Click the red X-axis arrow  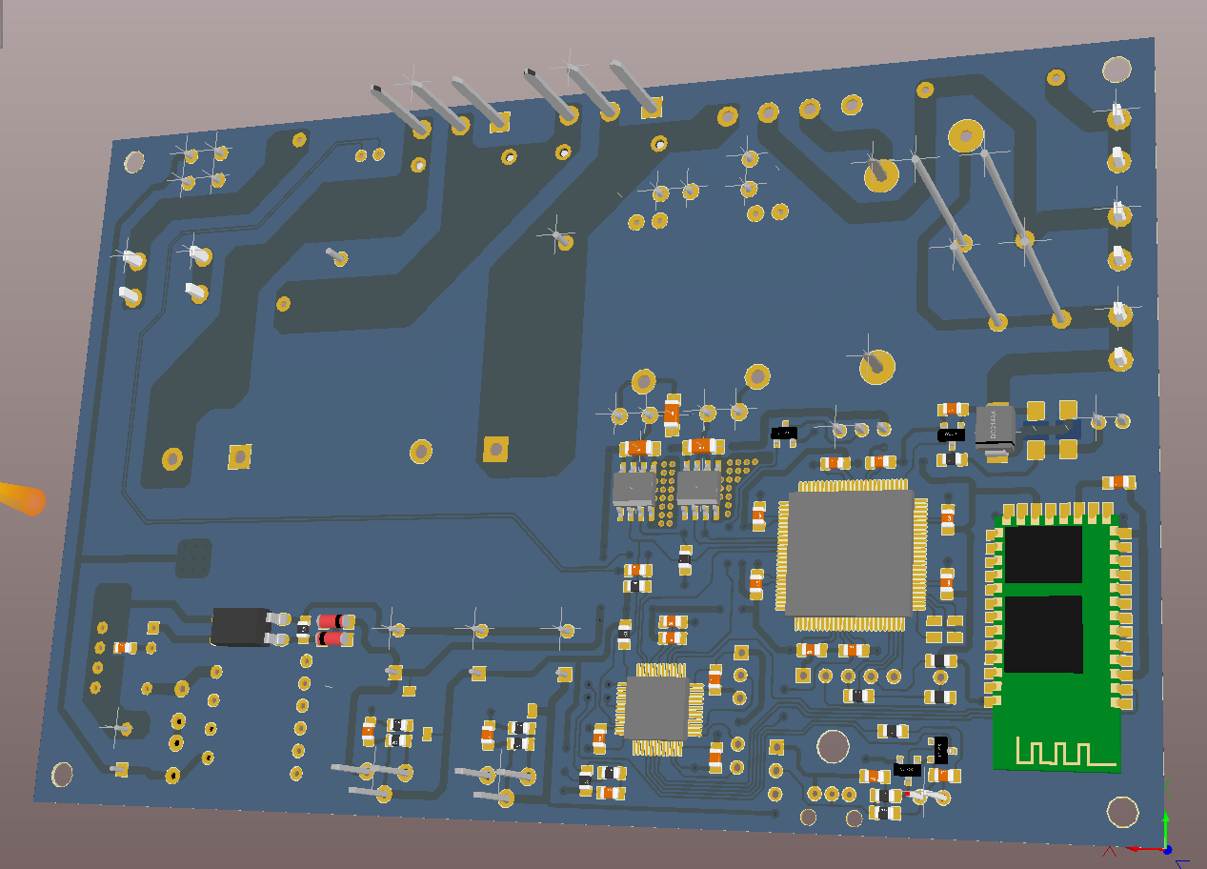pyautogui.click(x=1141, y=848)
